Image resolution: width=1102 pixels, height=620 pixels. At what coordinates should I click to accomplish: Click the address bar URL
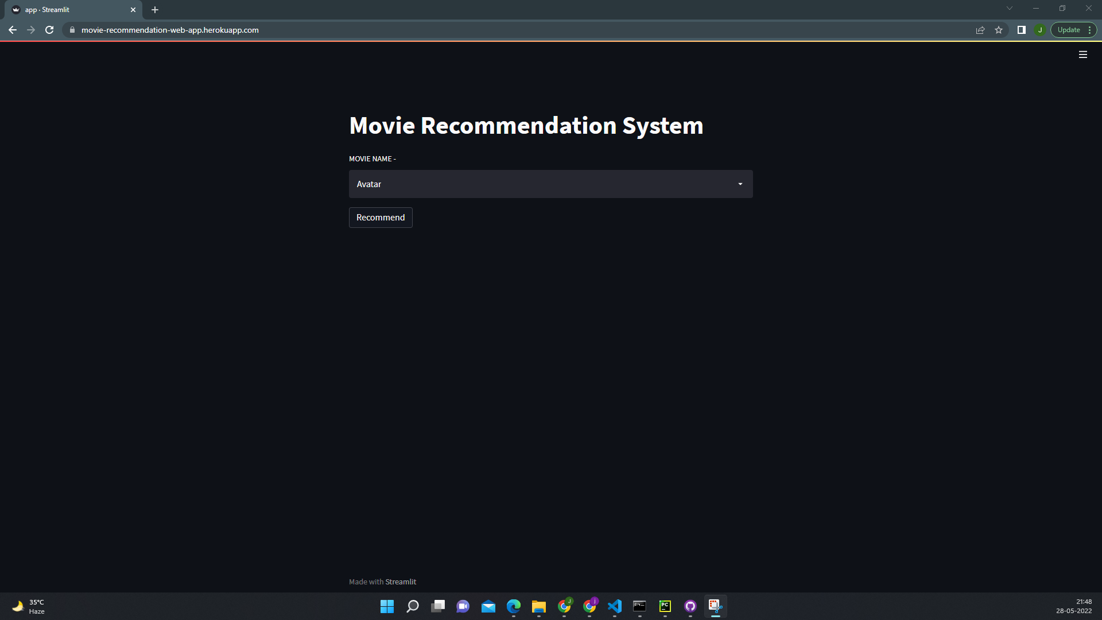pyautogui.click(x=170, y=30)
